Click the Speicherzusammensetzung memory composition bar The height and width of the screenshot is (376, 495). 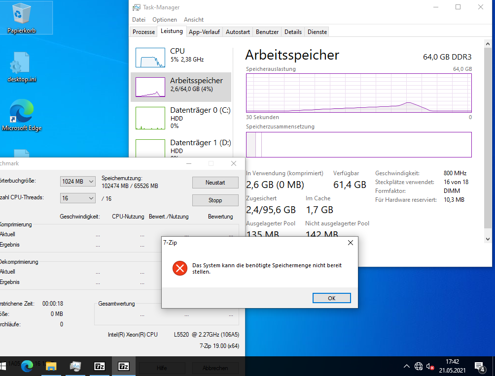(358, 144)
